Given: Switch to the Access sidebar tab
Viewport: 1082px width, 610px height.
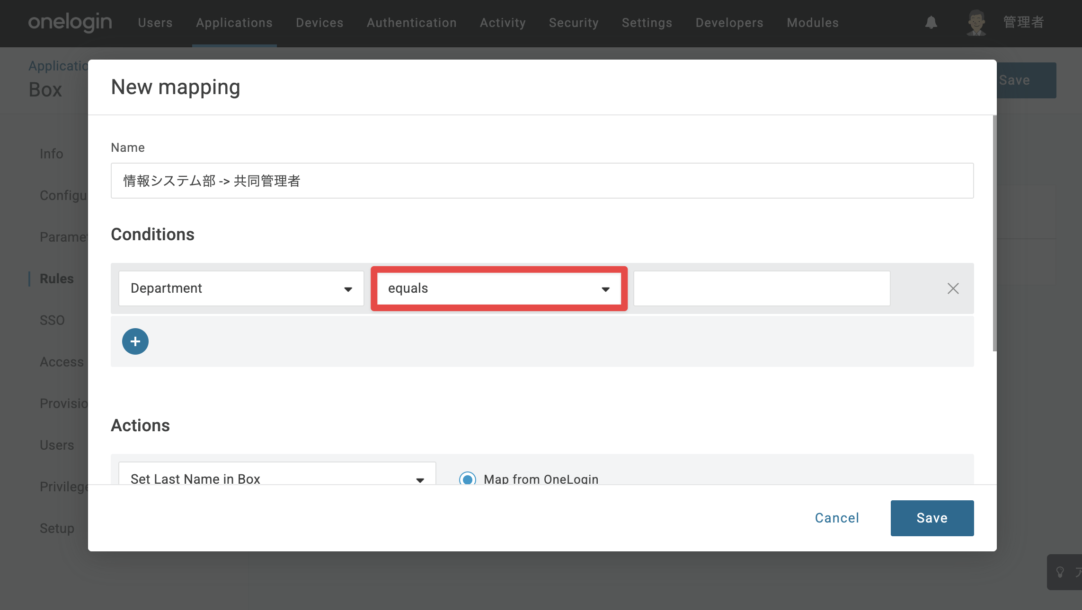Looking at the screenshot, I should [x=62, y=362].
